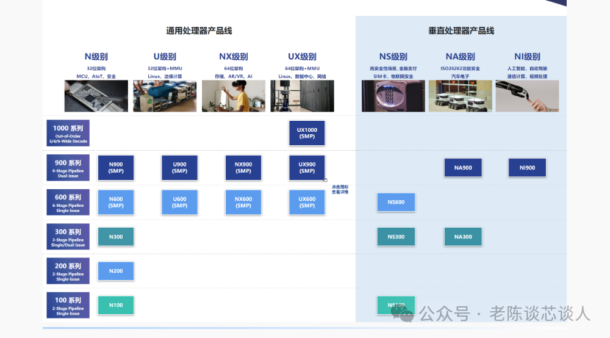Click the NX900 (SMP) tile
The height and width of the screenshot is (338, 610).
click(243, 168)
